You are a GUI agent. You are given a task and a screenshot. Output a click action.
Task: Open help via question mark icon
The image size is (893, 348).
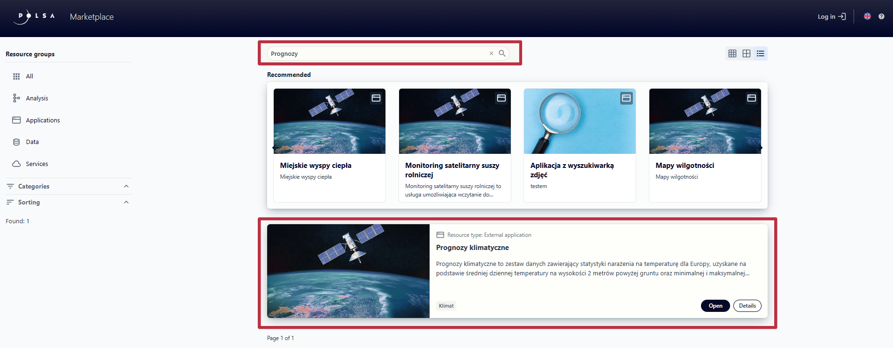click(881, 16)
